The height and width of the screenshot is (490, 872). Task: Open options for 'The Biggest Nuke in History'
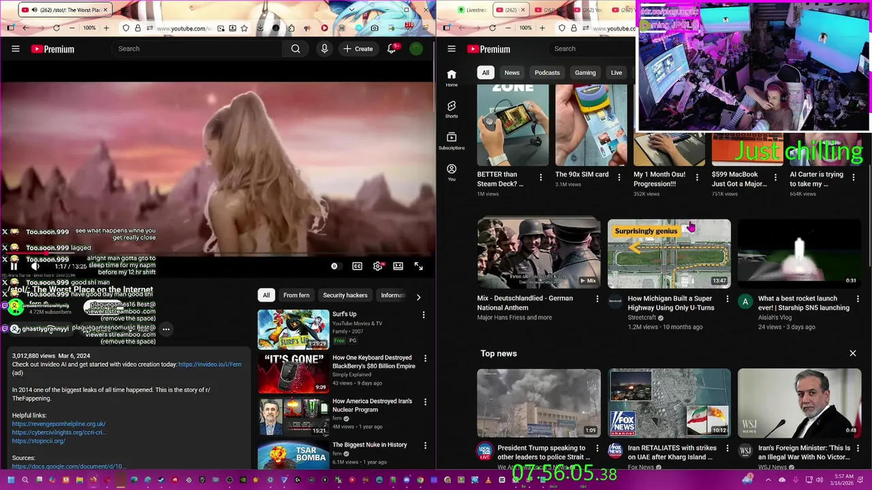425,446
